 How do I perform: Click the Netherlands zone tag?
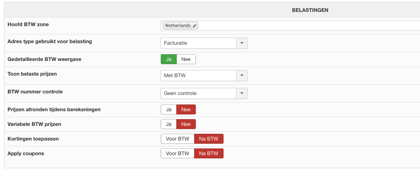177,26
